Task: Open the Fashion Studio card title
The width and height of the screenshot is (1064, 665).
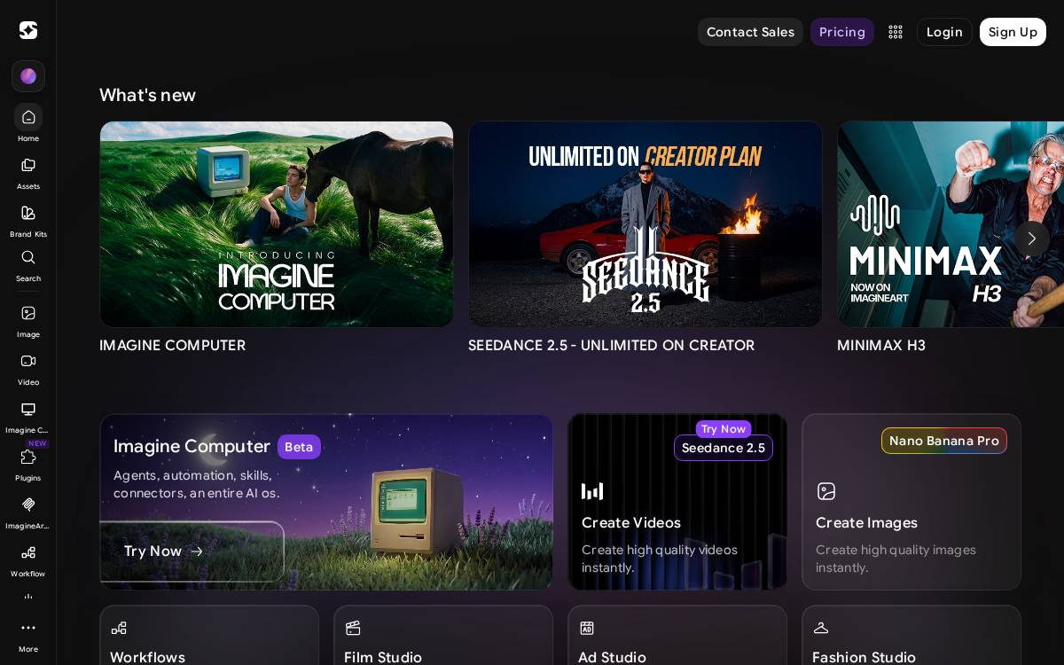Action: point(864,657)
